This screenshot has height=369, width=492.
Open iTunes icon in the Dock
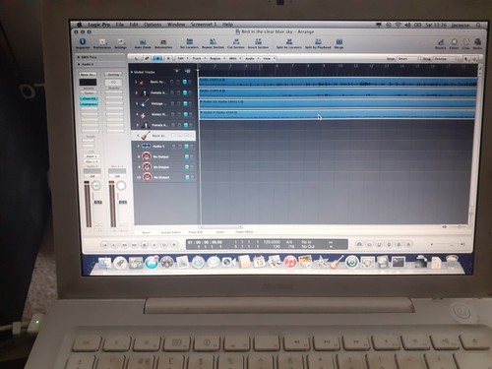pyautogui.click(x=289, y=262)
